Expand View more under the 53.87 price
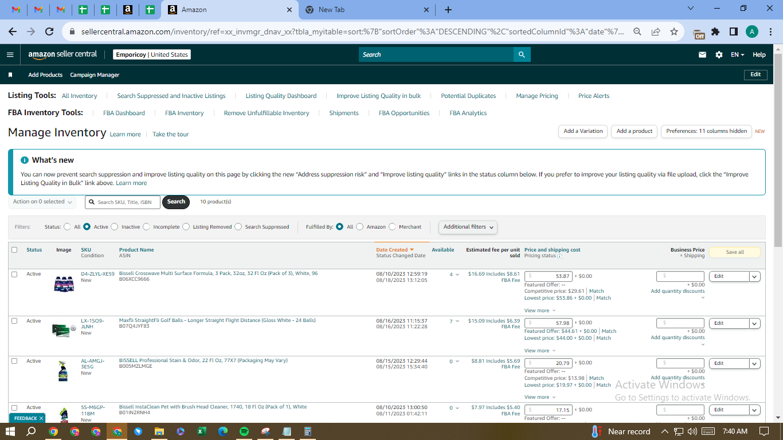 click(x=540, y=311)
